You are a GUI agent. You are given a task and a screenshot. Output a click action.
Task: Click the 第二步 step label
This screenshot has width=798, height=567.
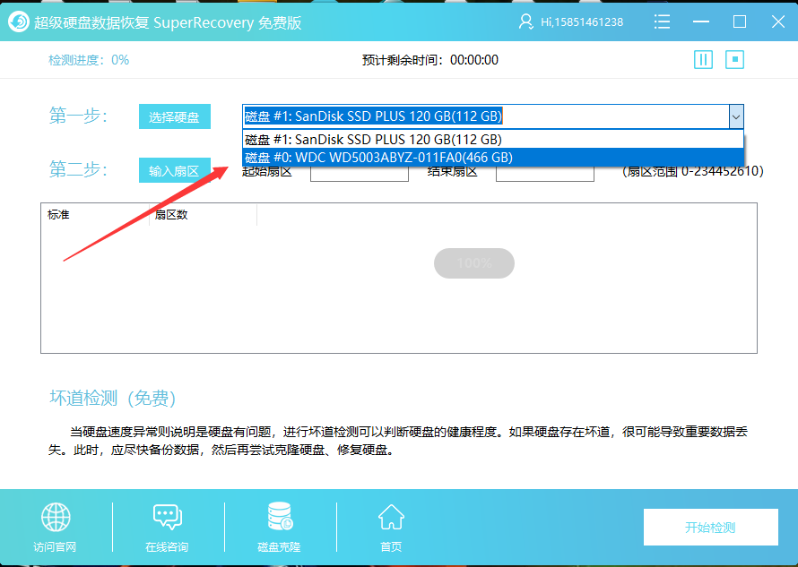pyautogui.click(x=78, y=169)
